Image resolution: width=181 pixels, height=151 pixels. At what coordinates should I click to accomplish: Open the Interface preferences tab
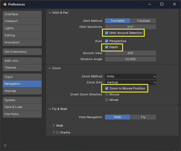[x=22, y=14]
